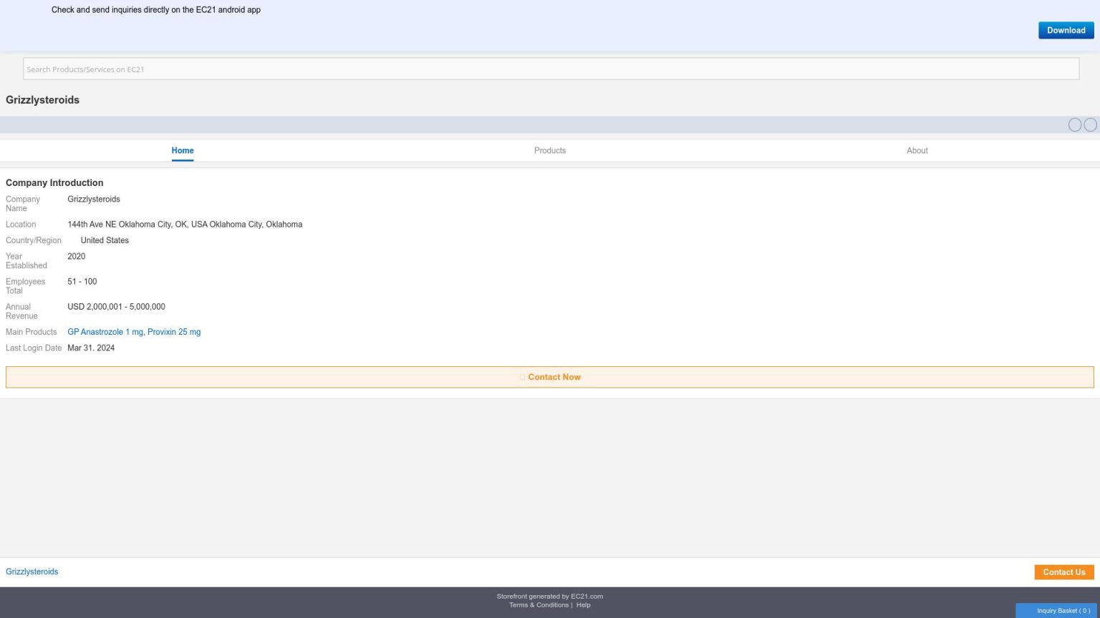The image size is (1100, 618).
Task: Click the small icon beside Contact Now
Action: 522,377
